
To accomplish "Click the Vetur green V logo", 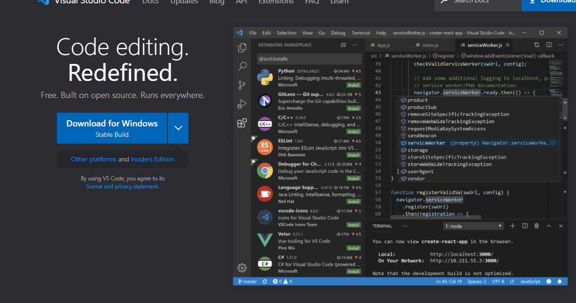I will (264, 240).
